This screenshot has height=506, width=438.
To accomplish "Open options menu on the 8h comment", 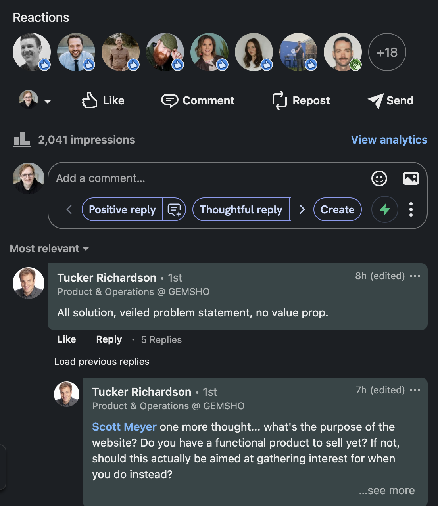I will (x=415, y=276).
